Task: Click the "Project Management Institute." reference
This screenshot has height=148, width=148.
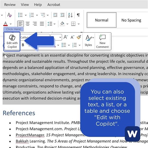Action: click(43, 123)
